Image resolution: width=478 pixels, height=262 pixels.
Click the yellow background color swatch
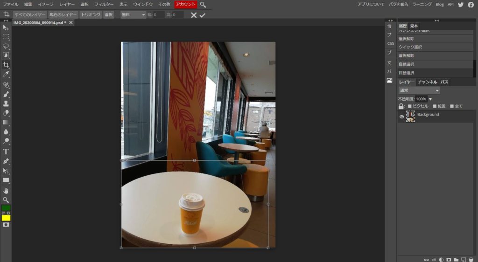pos(6,218)
